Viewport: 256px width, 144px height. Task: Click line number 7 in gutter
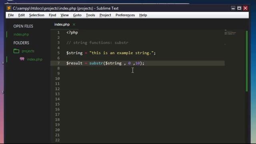click(x=58, y=63)
